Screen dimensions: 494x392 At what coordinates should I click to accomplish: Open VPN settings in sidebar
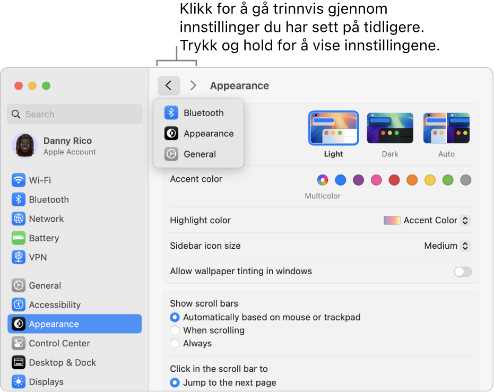75,257
